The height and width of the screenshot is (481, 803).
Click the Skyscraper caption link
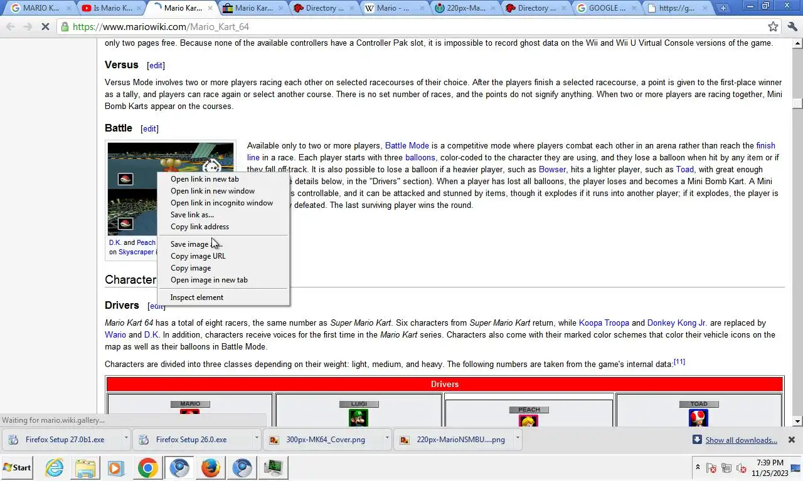pyautogui.click(x=136, y=252)
